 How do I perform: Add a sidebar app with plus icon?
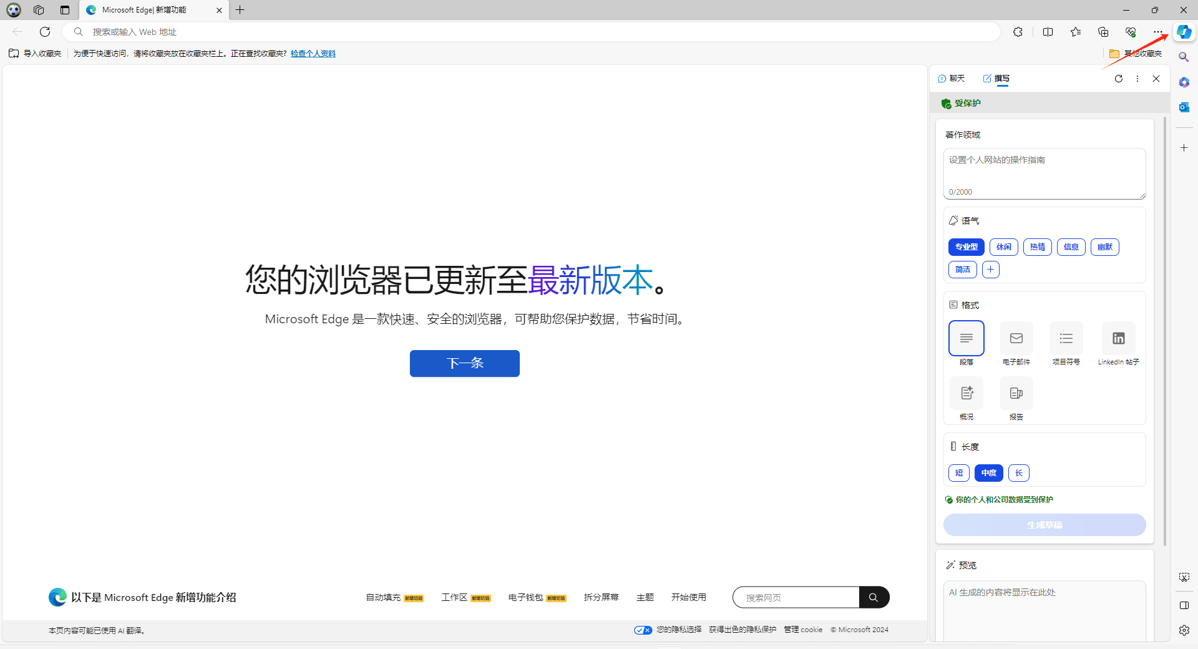tap(1184, 148)
